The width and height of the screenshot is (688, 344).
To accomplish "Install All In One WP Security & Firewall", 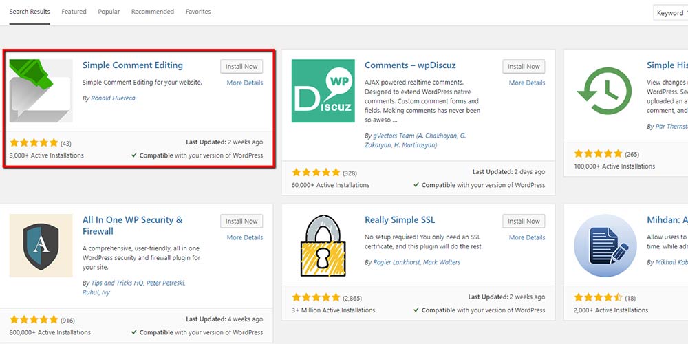I will click(x=241, y=221).
